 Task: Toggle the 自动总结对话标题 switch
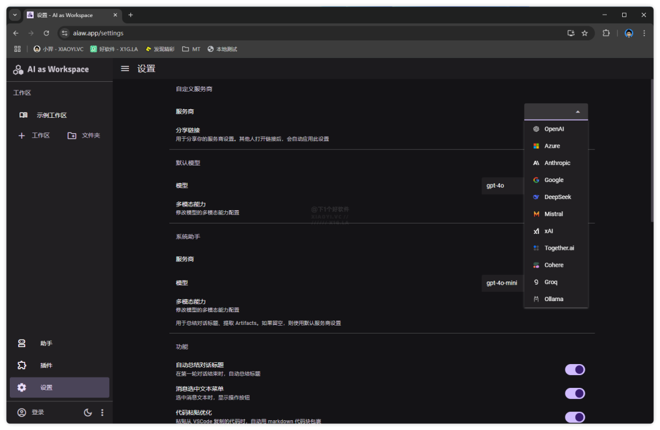click(575, 370)
